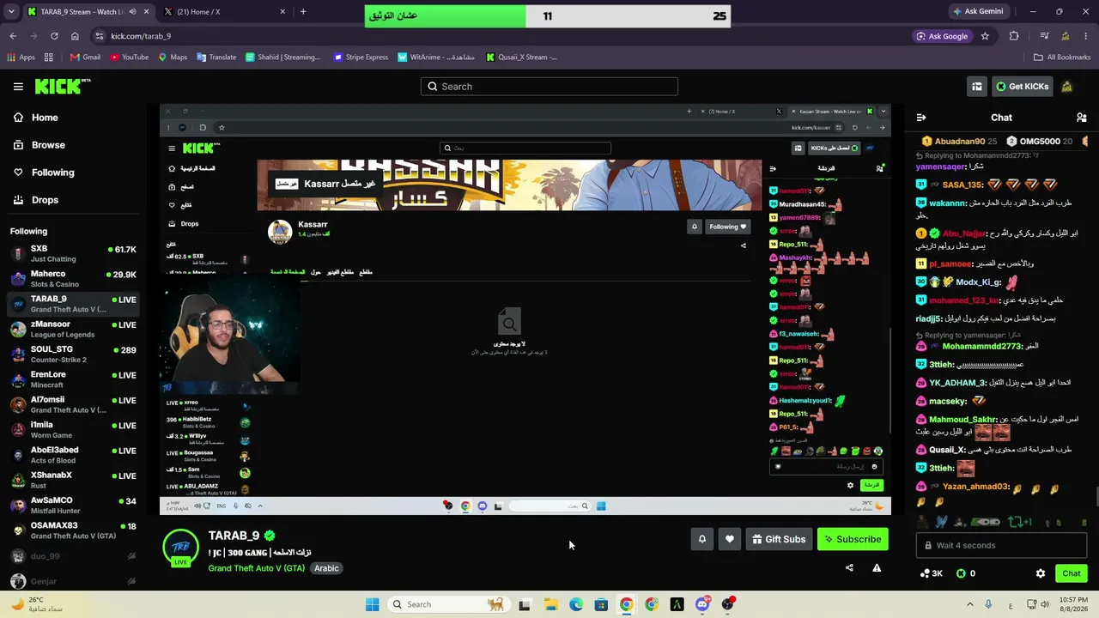Go to the browser home page
Screen dimensions: 1099x618
pyautogui.click(x=75, y=36)
